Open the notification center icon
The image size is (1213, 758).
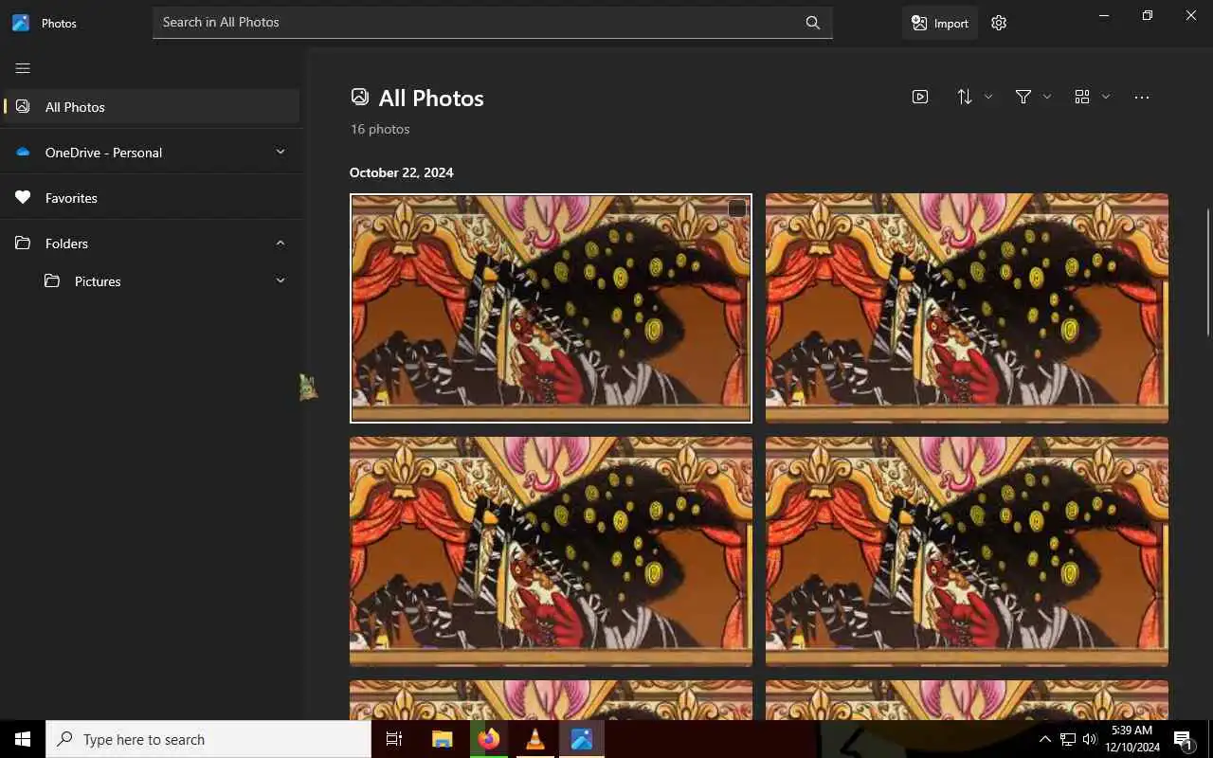coord(1183,740)
